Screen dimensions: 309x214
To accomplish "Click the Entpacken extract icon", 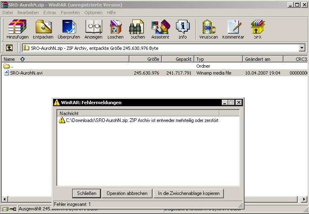I will tap(43, 29).
